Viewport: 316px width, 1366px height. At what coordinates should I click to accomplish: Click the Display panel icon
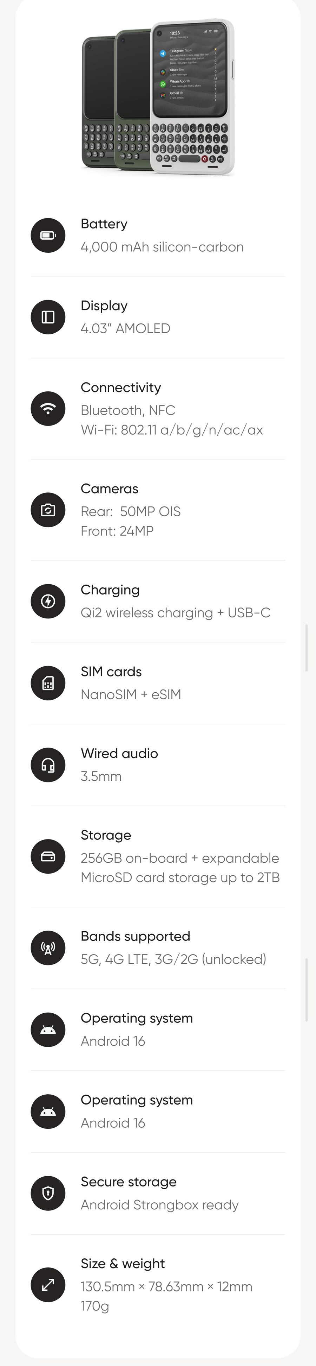pyautogui.click(x=48, y=317)
